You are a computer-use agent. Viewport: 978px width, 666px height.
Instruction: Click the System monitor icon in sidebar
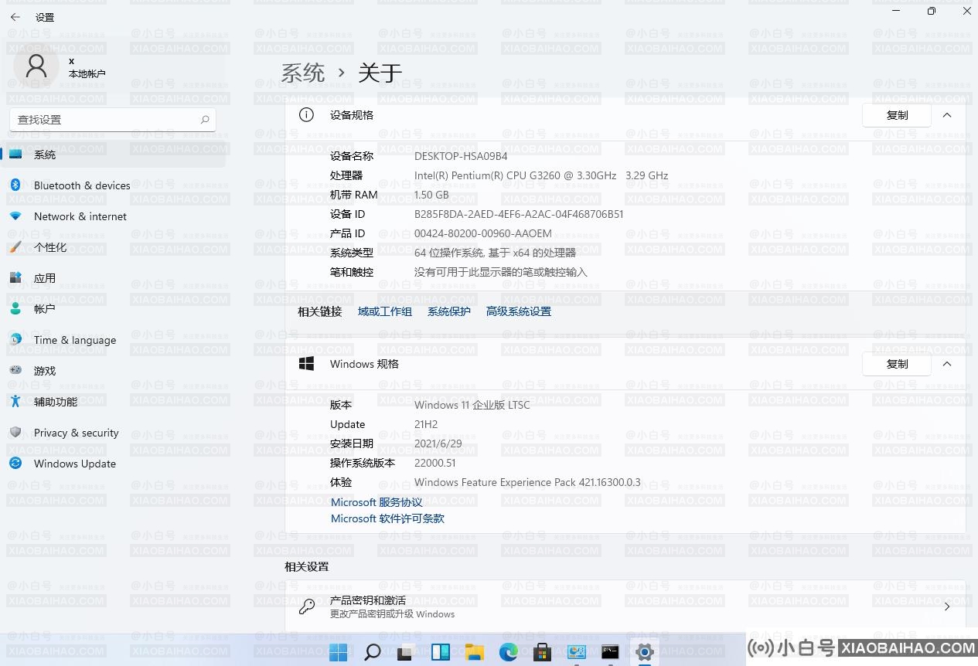(15, 155)
